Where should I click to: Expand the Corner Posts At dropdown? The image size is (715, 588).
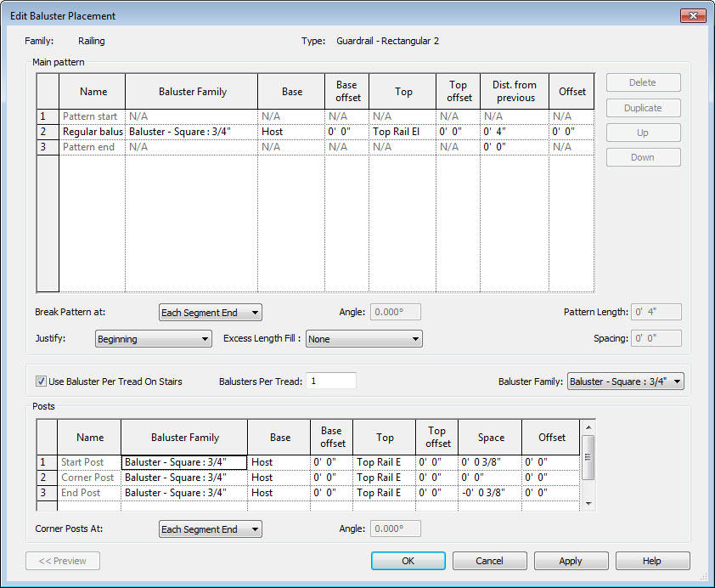tap(211, 529)
